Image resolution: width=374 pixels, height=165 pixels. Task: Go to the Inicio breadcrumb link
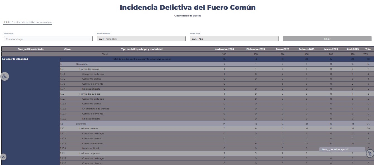click(x=7, y=22)
